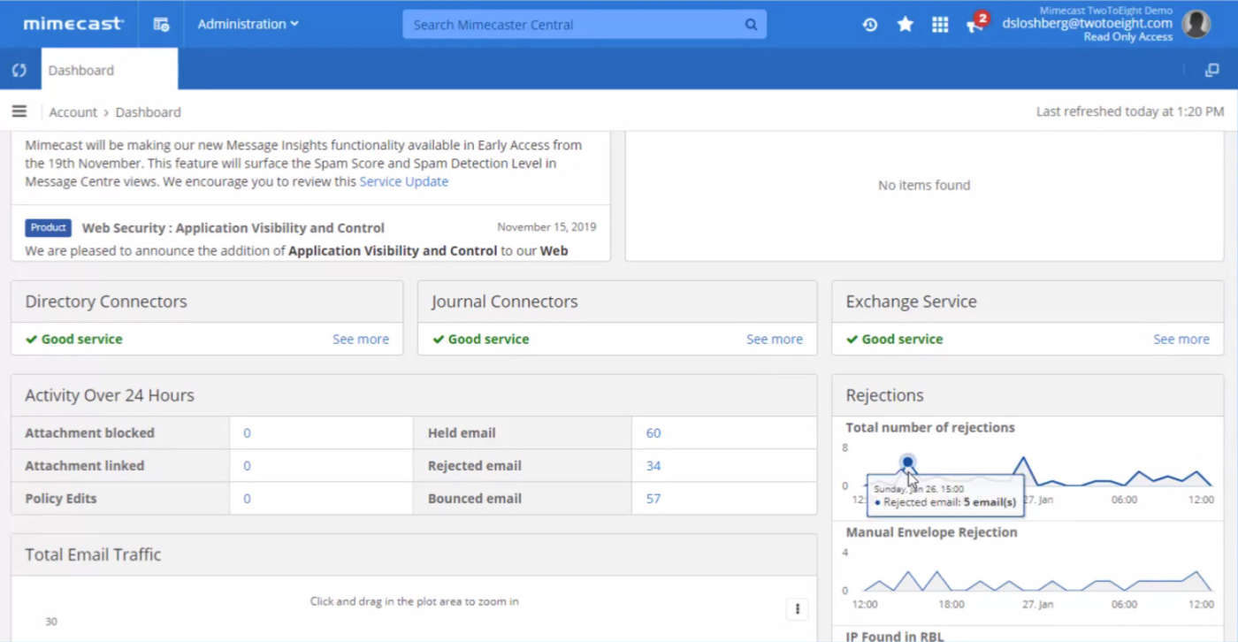The width and height of the screenshot is (1238, 642).
Task: Open the recent history clock icon
Action: 870,25
